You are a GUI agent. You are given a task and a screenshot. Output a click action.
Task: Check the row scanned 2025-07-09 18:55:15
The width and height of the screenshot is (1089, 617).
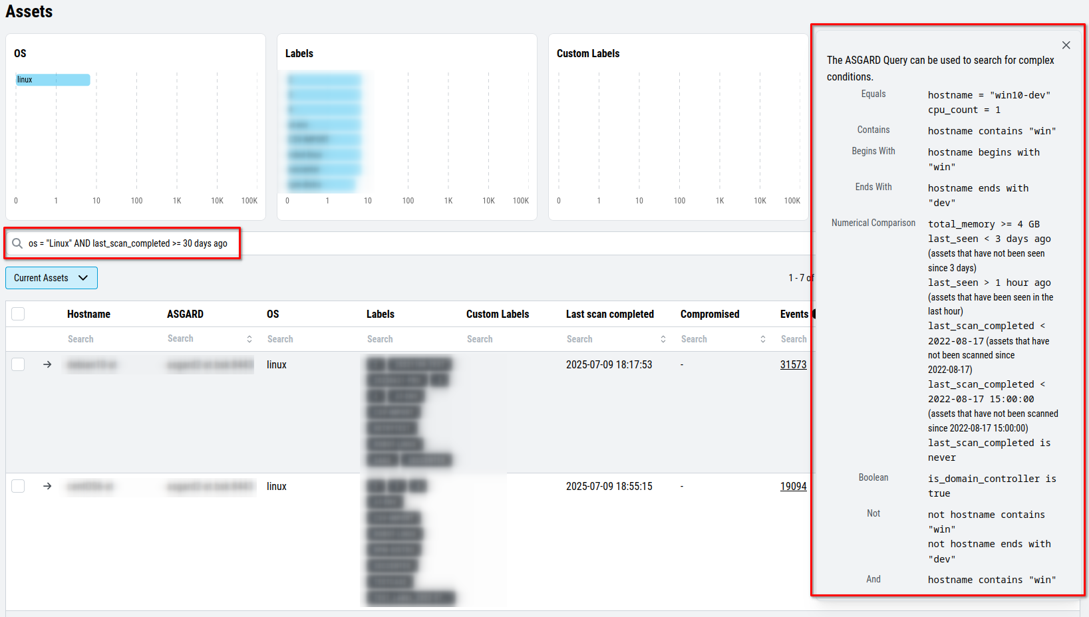tap(18, 486)
